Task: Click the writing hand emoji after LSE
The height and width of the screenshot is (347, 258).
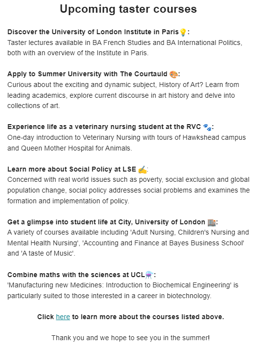Action: point(142,170)
